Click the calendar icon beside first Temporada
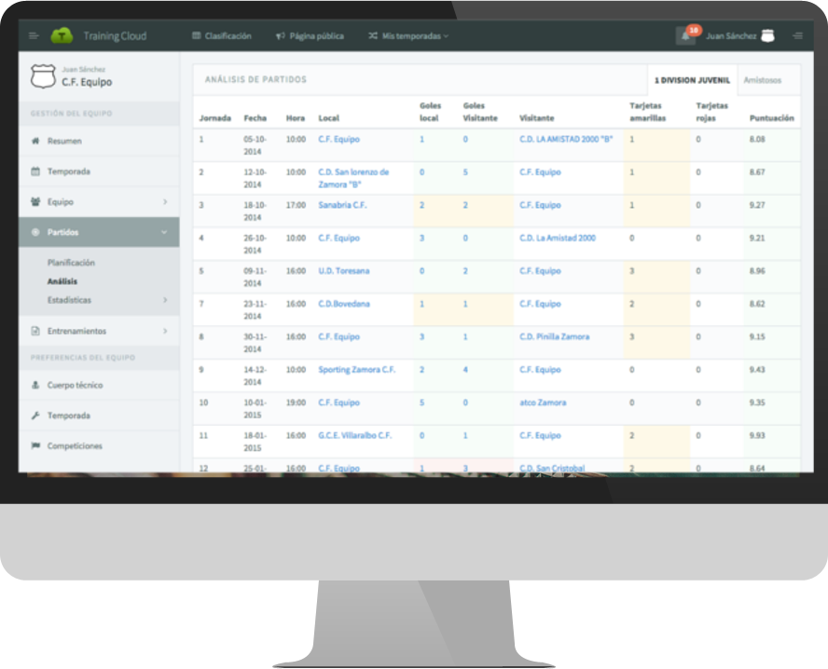 pyautogui.click(x=35, y=172)
